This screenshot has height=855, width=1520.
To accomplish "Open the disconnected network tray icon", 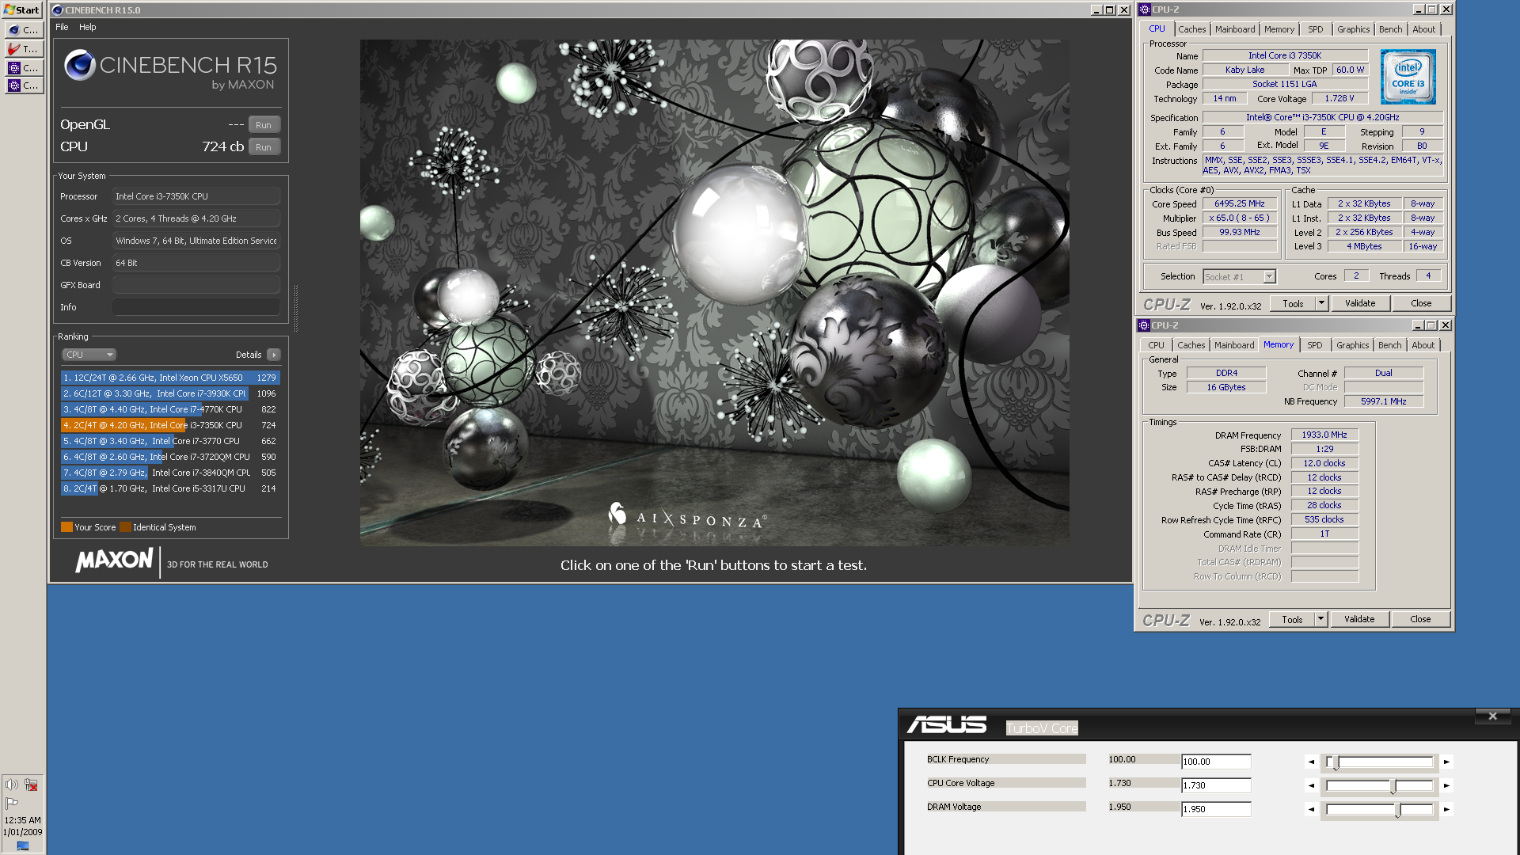I will [x=31, y=785].
